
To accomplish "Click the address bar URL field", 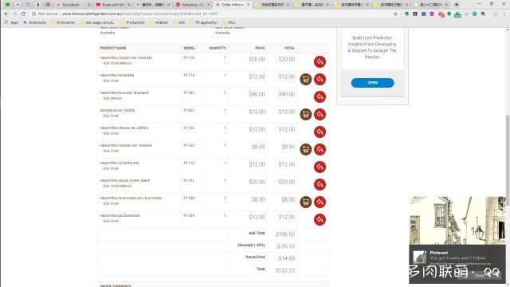I will (x=225, y=14).
